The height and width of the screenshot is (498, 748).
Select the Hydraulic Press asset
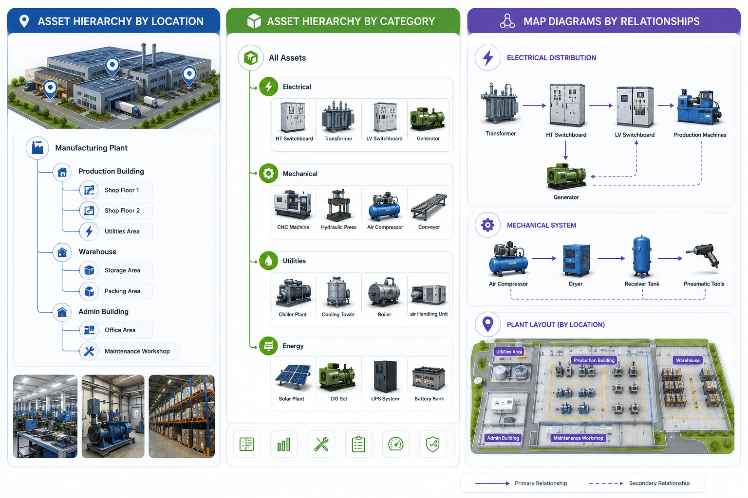tap(338, 209)
